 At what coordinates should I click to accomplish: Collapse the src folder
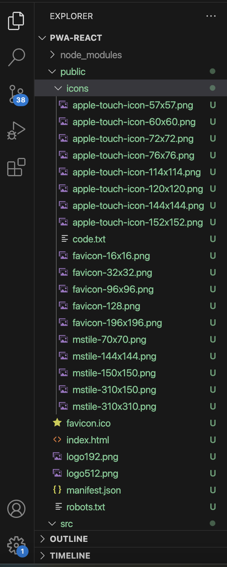pyautogui.click(x=67, y=523)
